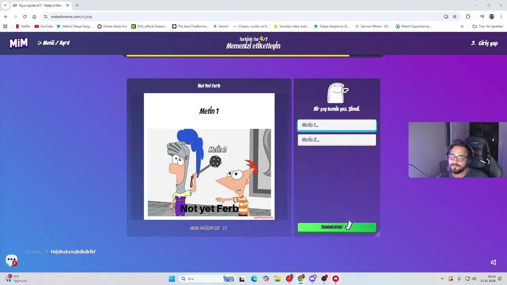Open the chat bubble icon

coord(11,260)
